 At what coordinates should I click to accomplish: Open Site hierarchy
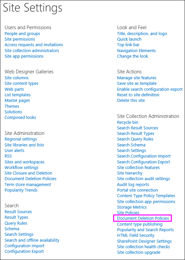point(130,173)
